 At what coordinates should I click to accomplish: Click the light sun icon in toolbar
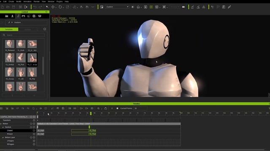click(132, 7)
